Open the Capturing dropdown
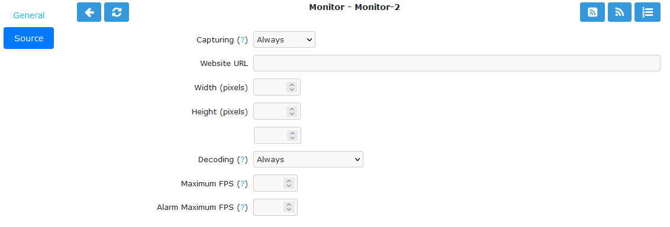 point(284,40)
